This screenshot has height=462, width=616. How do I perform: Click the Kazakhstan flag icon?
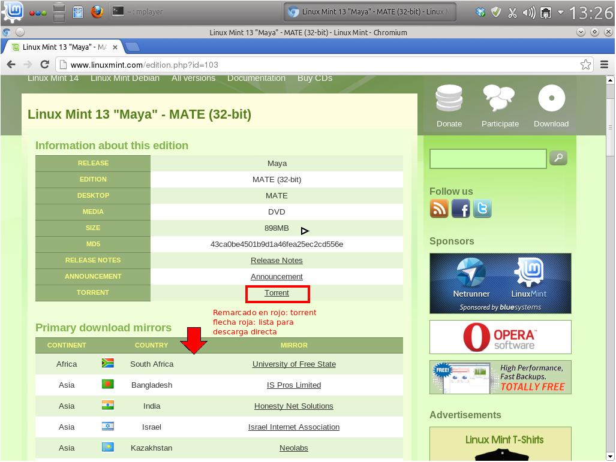[x=107, y=447]
